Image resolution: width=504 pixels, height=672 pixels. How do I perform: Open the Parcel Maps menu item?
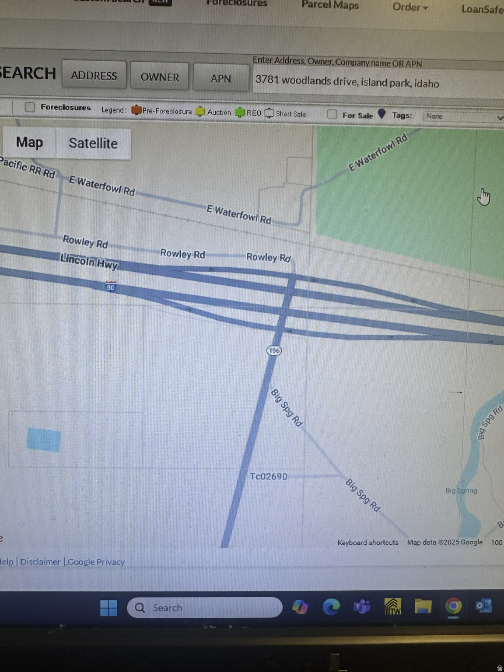pyautogui.click(x=330, y=5)
